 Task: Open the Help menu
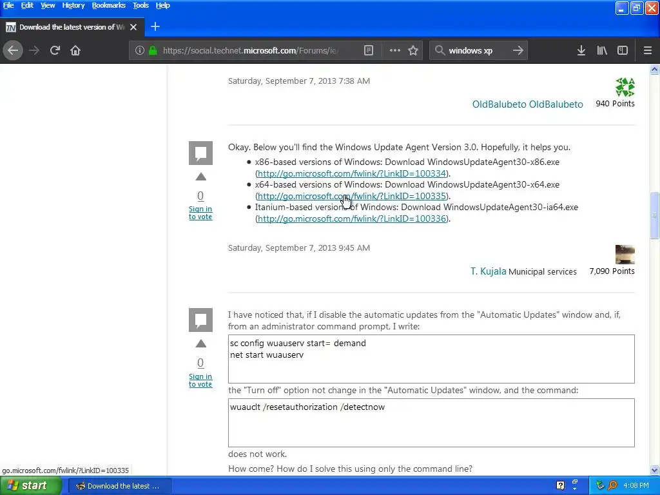(x=162, y=5)
